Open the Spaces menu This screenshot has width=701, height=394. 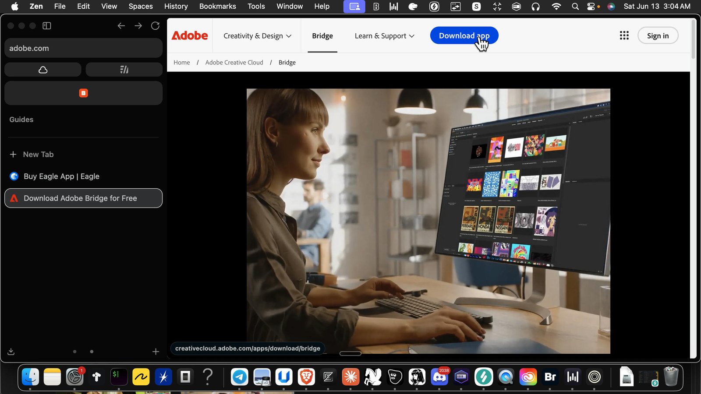141,6
